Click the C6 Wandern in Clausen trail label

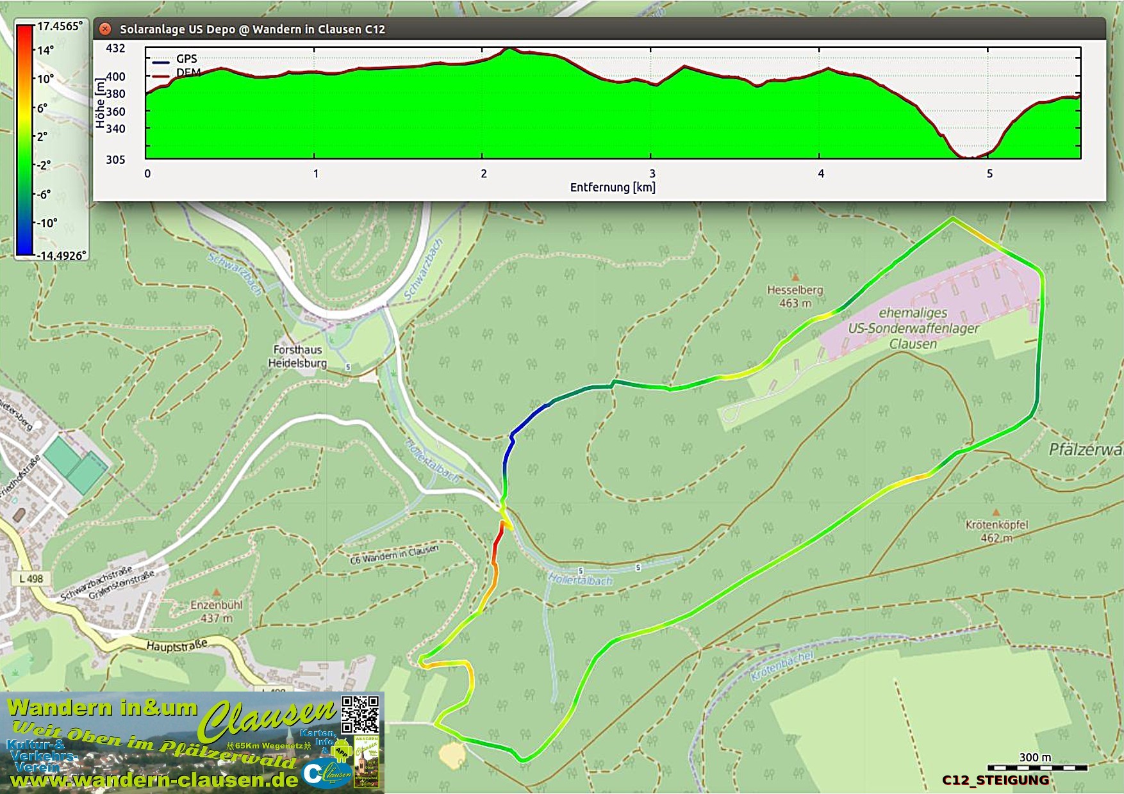[395, 554]
